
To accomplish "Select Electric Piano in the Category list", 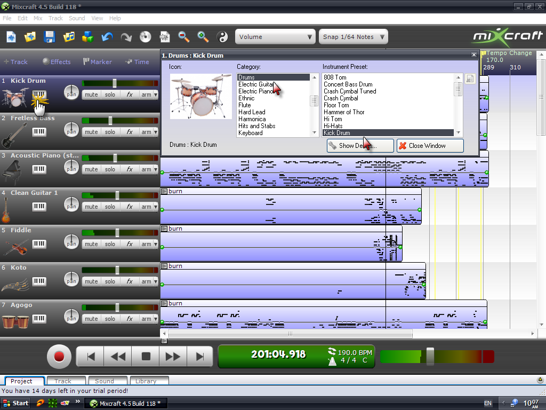I will pos(255,91).
